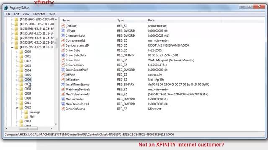This screenshot has width=268, height=150.
Task: Click the folder icon of key 0003
Action: pyautogui.click(x=21, y=66)
